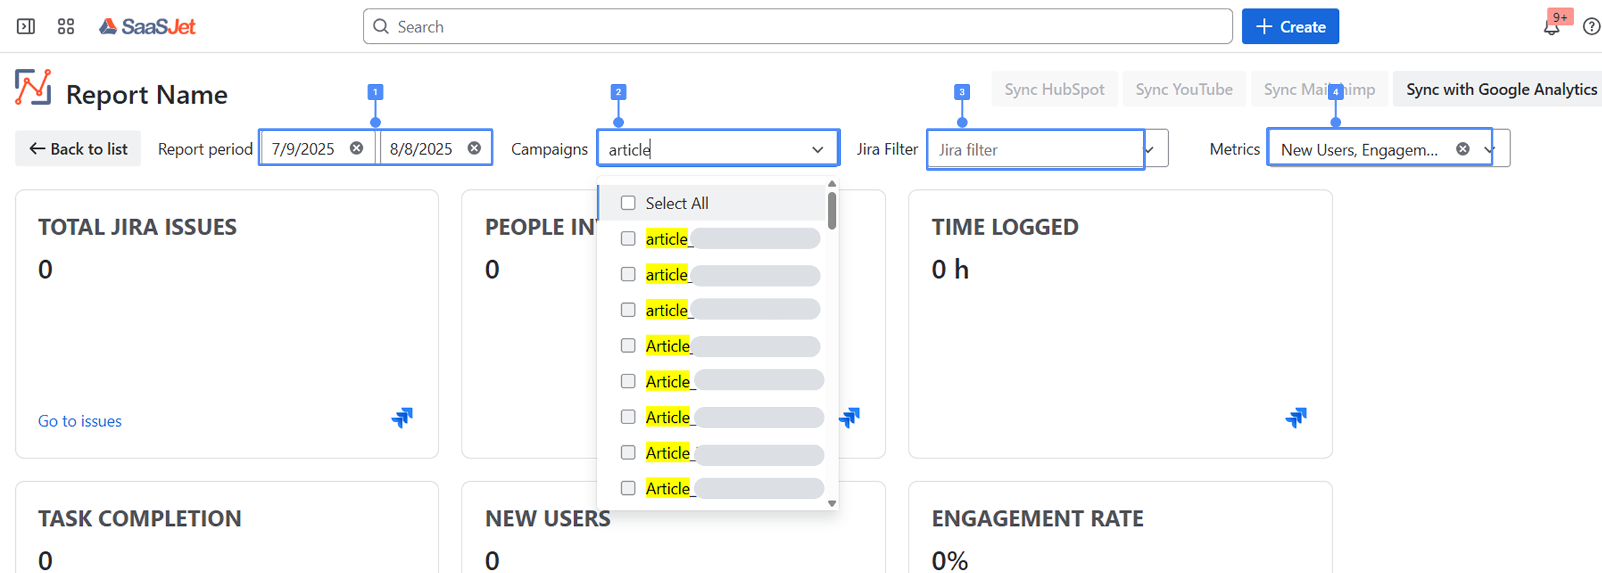
Task: Click the SaaSJet logo
Action: pyautogui.click(x=148, y=26)
